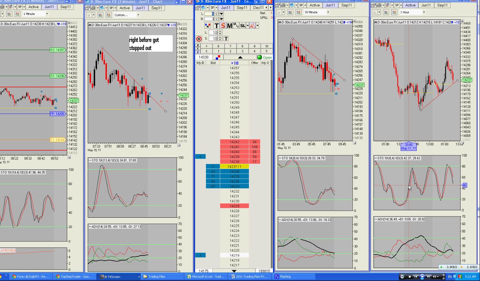Viewport: 480px width, 281px height.
Task: Click the keypad C clear button in the DOM
Action: (x=207, y=51)
